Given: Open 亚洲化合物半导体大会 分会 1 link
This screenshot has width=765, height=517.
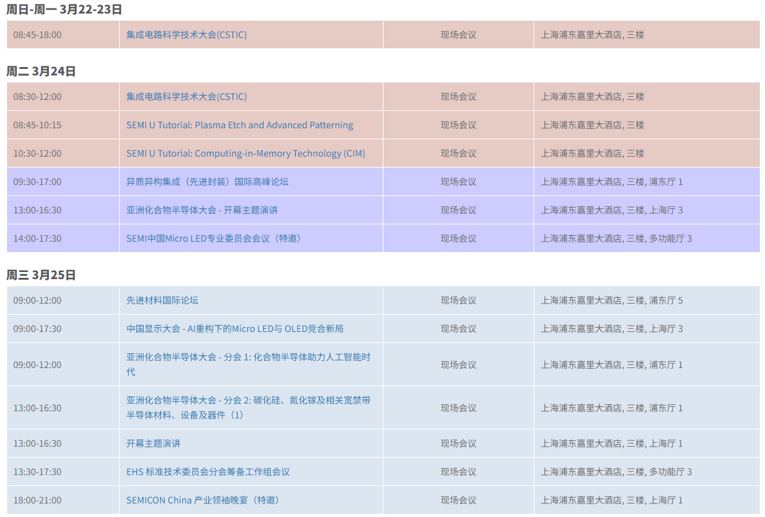Looking at the screenshot, I should point(248,364).
